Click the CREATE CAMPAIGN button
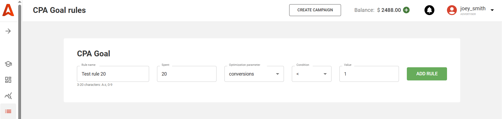This screenshot has width=502, height=119. pyautogui.click(x=315, y=10)
